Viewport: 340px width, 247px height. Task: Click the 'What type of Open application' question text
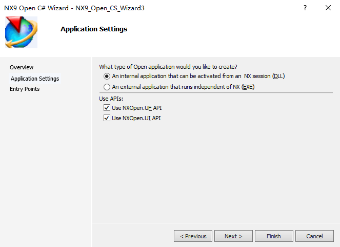click(168, 67)
